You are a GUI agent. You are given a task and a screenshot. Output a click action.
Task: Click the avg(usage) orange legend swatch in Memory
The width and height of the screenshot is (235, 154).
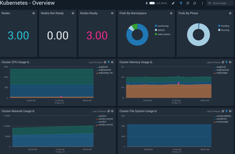(x=215, y=73)
